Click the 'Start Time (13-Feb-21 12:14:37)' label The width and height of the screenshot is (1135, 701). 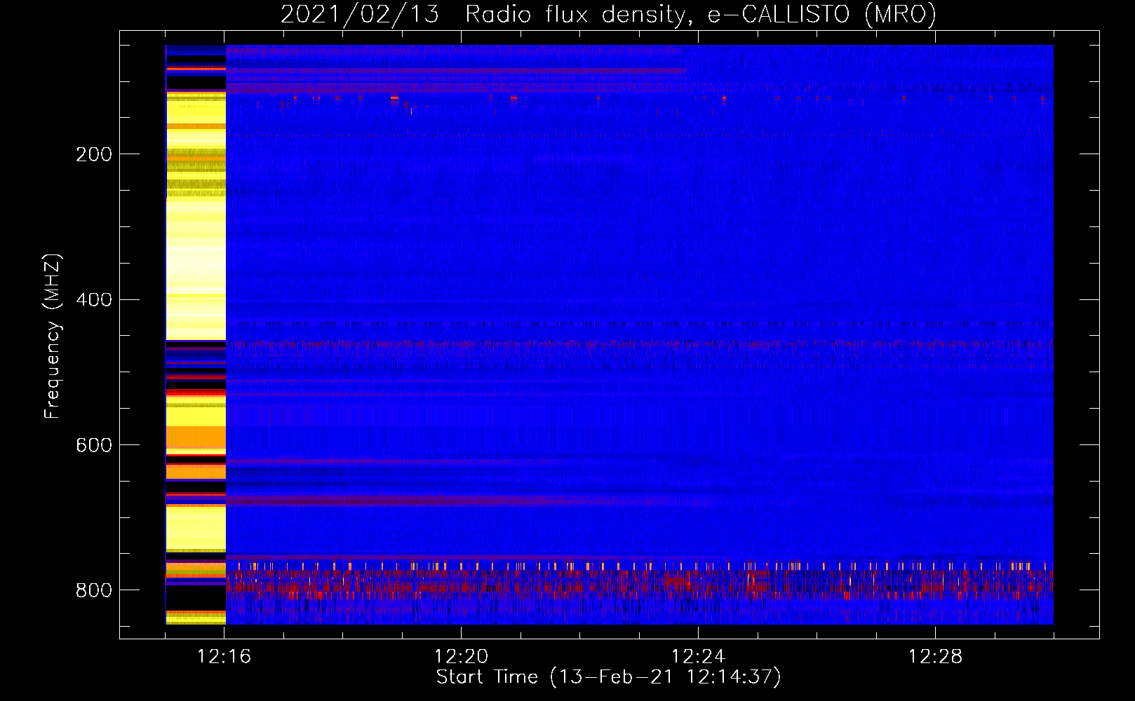click(608, 677)
